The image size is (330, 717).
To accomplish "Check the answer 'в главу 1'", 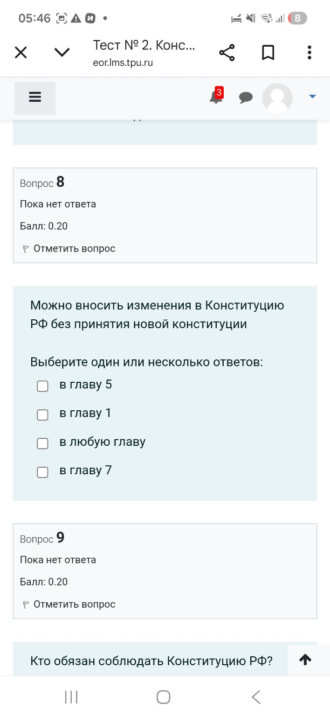I will pyautogui.click(x=42, y=415).
